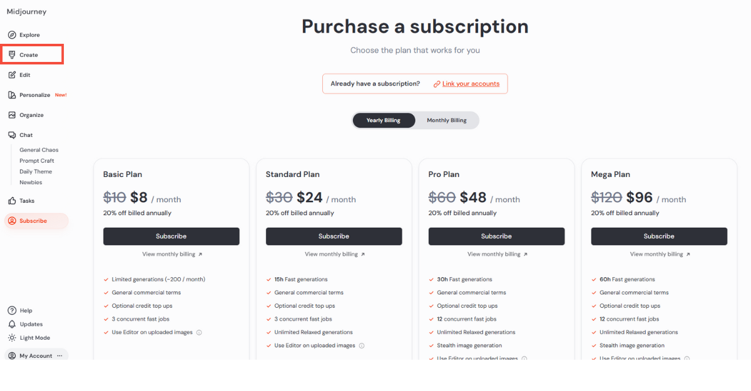This screenshot has width=751, height=391.
Task: View monthly billing for Mega Plan
Action: (x=658, y=255)
